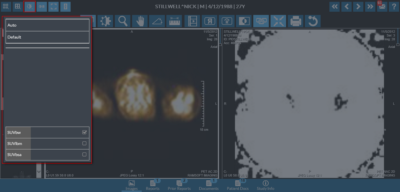Click the printer icon

pyautogui.click(x=296, y=21)
